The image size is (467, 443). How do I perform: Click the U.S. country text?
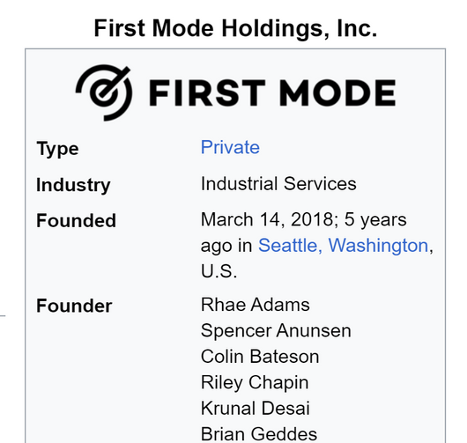[x=219, y=271]
